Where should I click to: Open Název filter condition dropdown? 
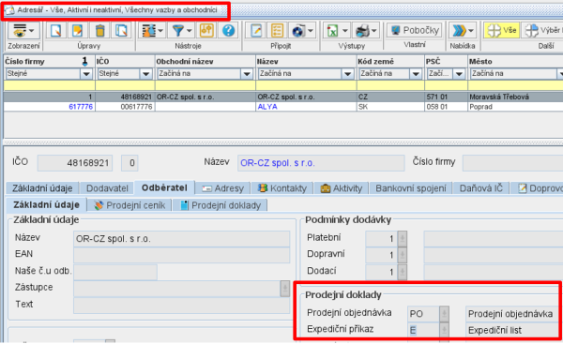click(347, 74)
